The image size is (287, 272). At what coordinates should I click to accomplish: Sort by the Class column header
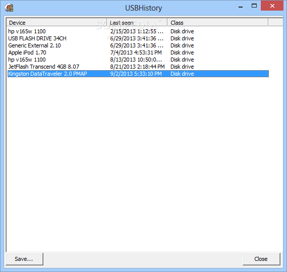pyautogui.click(x=218, y=23)
